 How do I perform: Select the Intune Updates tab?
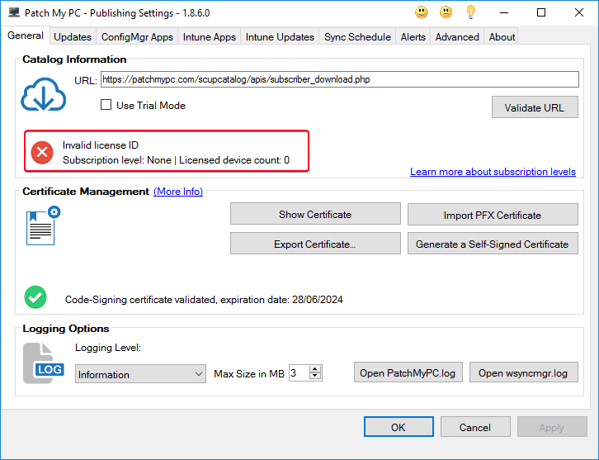(x=280, y=36)
